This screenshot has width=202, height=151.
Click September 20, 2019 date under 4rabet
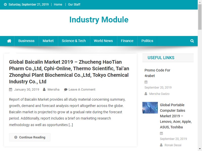click(x=158, y=88)
